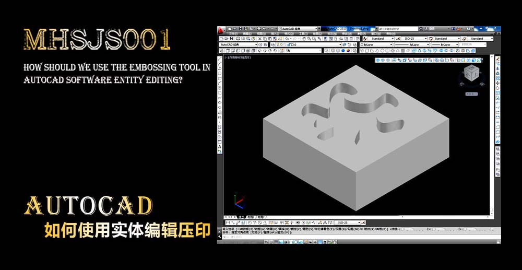Click Imprint tool in Solid Editing toolbar

[458, 60]
